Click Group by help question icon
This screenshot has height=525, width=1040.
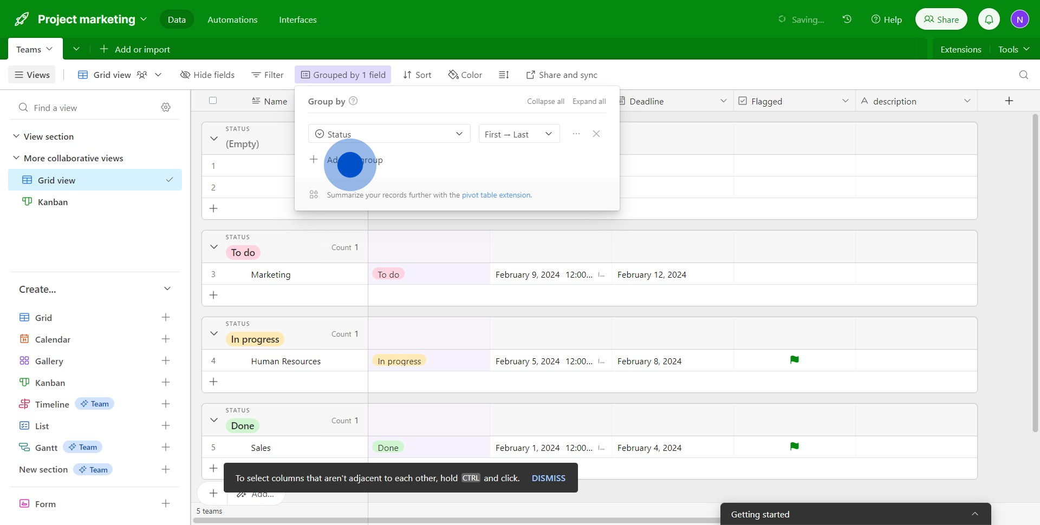353,101
